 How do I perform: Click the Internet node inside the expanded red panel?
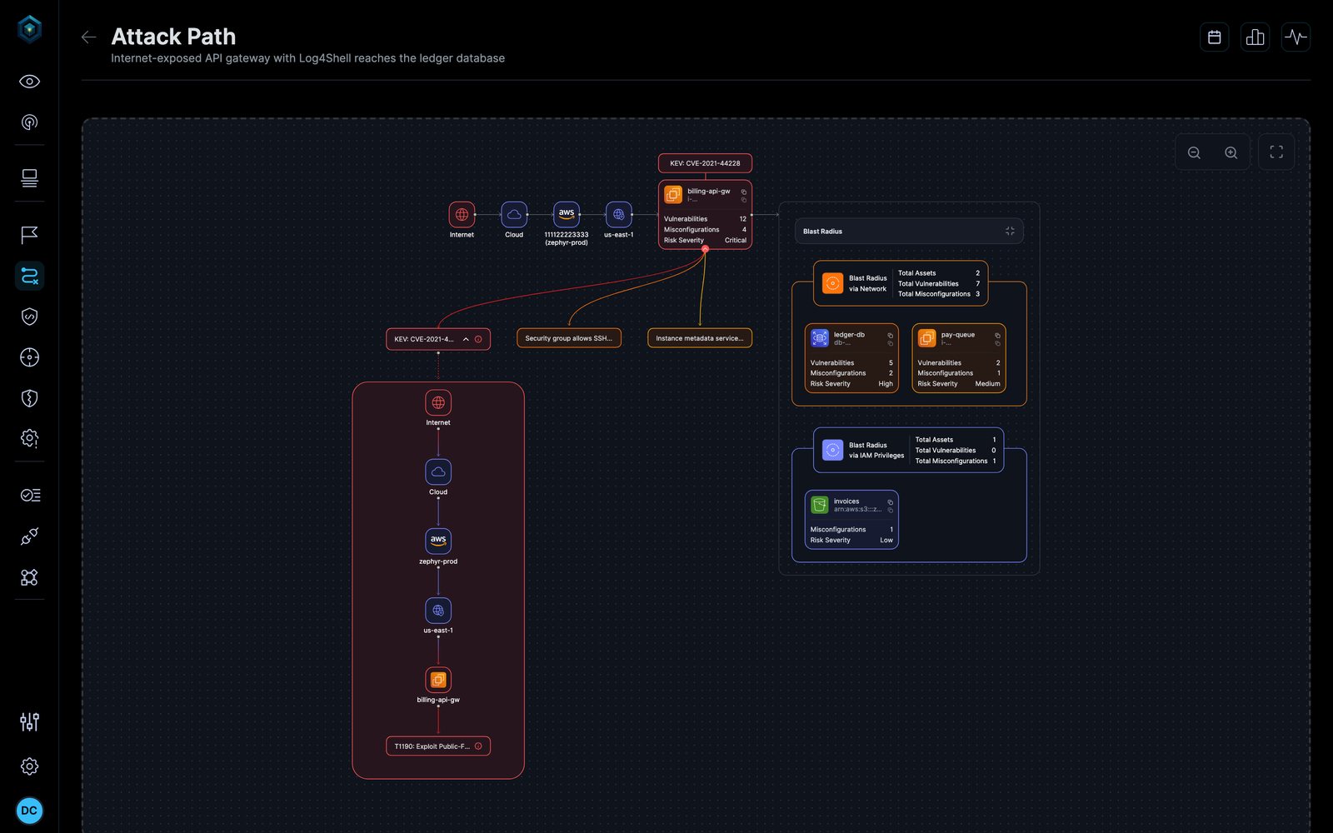click(x=438, y=403)
